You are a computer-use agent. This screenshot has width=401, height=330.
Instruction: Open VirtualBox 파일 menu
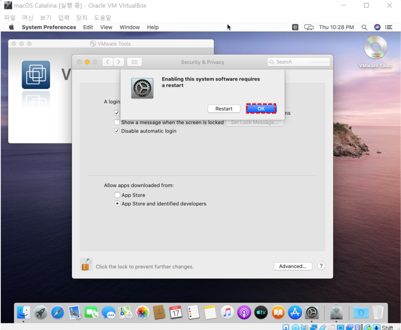click(10, 17)
